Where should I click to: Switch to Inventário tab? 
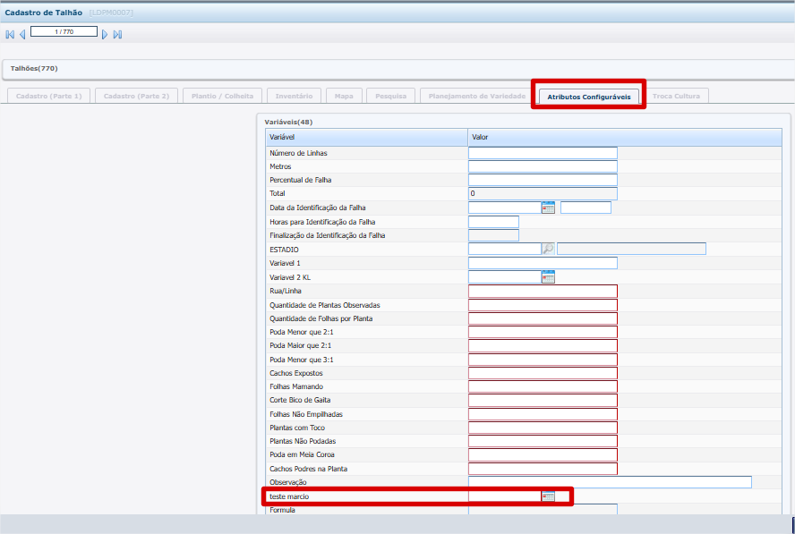(x=294, y=96)
